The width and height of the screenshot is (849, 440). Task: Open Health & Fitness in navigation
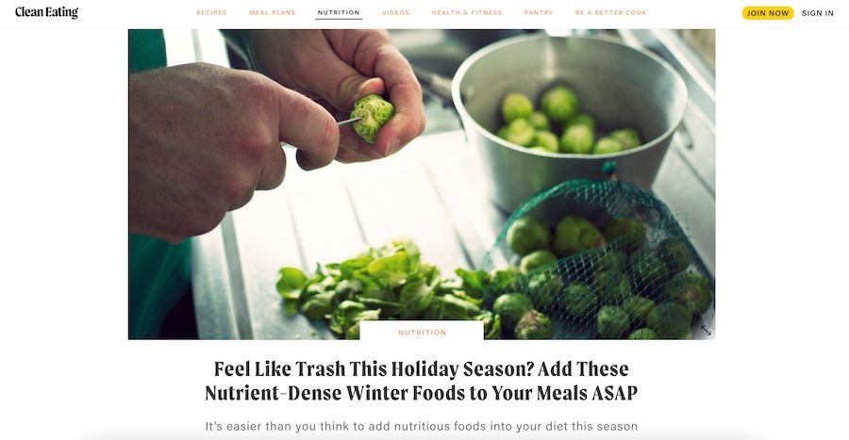(467, 12)
